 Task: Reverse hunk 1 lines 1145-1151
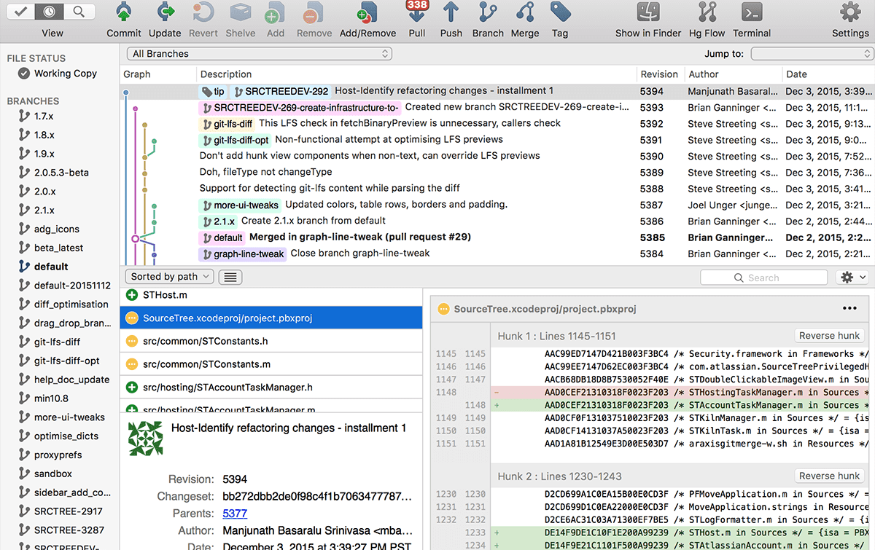point(829,336)
